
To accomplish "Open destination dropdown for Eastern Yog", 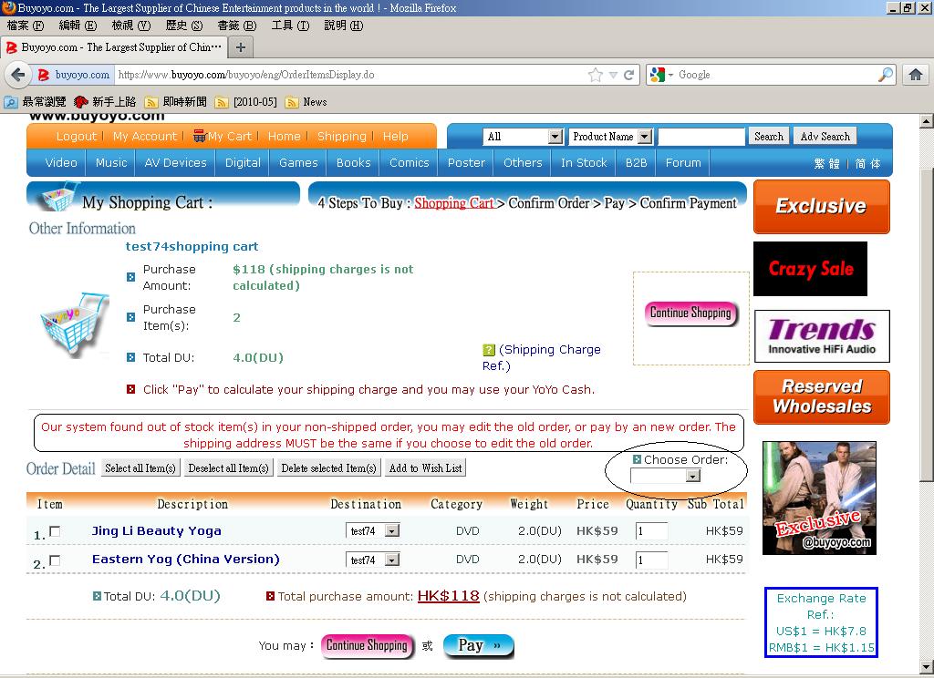I will (372, 560).
